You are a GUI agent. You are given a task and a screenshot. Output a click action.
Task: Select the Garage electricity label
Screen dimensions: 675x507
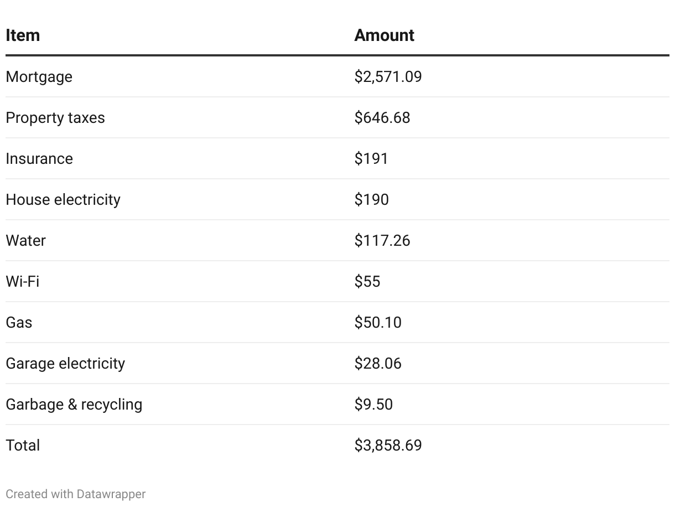tap(65, 364)
